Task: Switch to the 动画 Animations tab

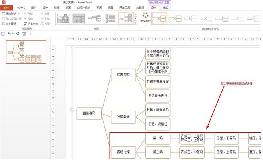Action: tap(68, 8)
